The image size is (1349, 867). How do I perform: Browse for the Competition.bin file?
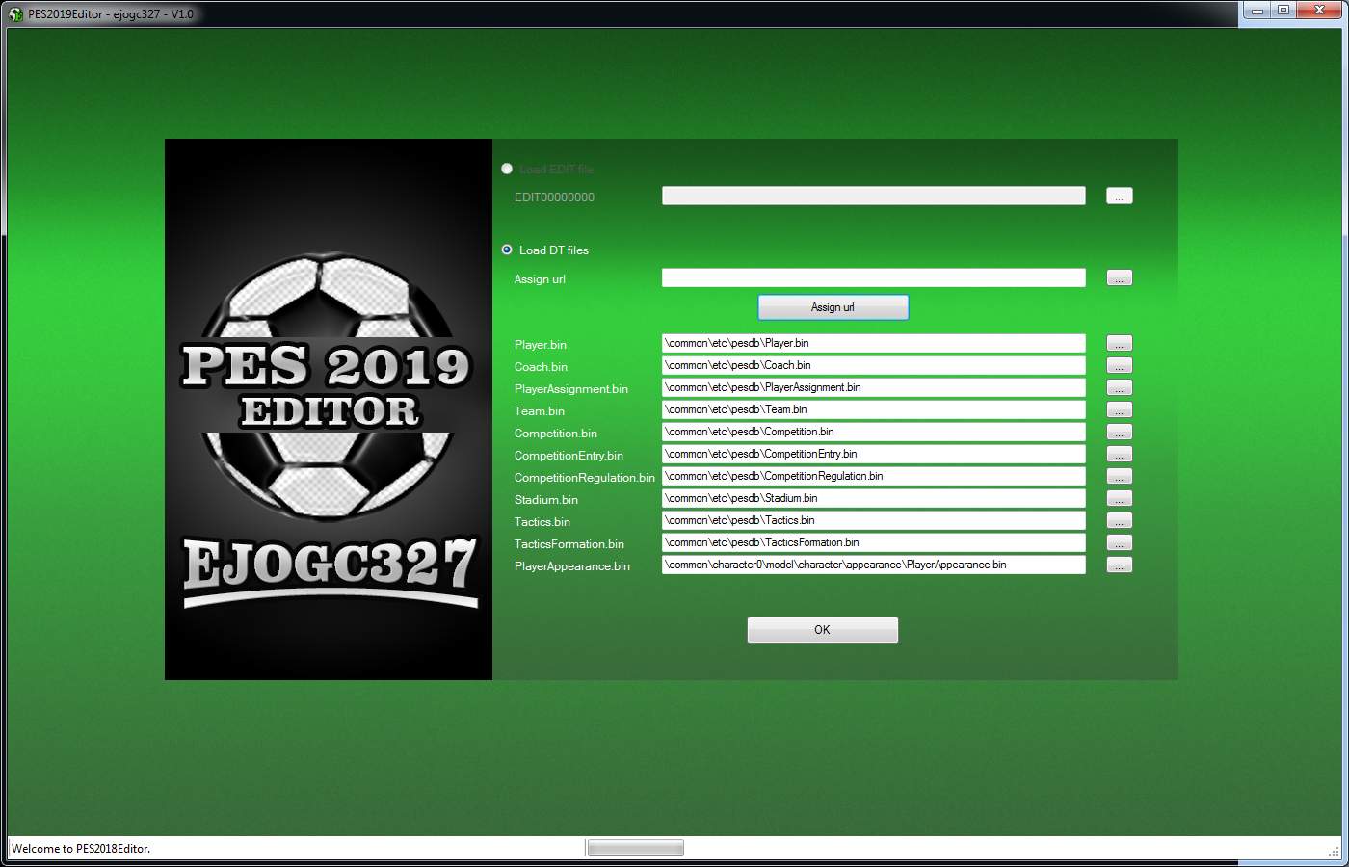coord(1119,432)
